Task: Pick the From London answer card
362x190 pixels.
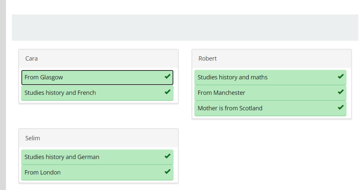Action: coord(92,173)
